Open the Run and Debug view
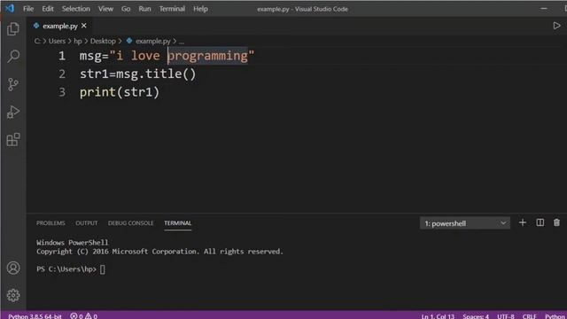This screenshot has width=567, height=319. [x=13, y=113]
